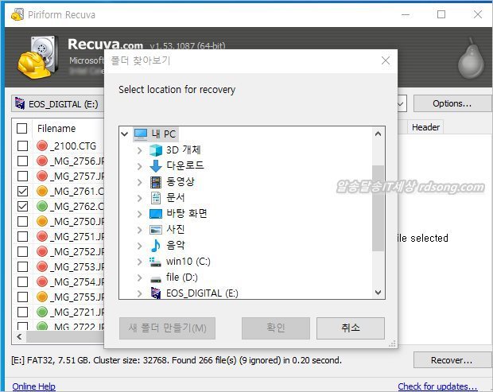Click red status dot of _MG_2757
The width and height of the screenshot is (493, 392).
pos(42,176)
